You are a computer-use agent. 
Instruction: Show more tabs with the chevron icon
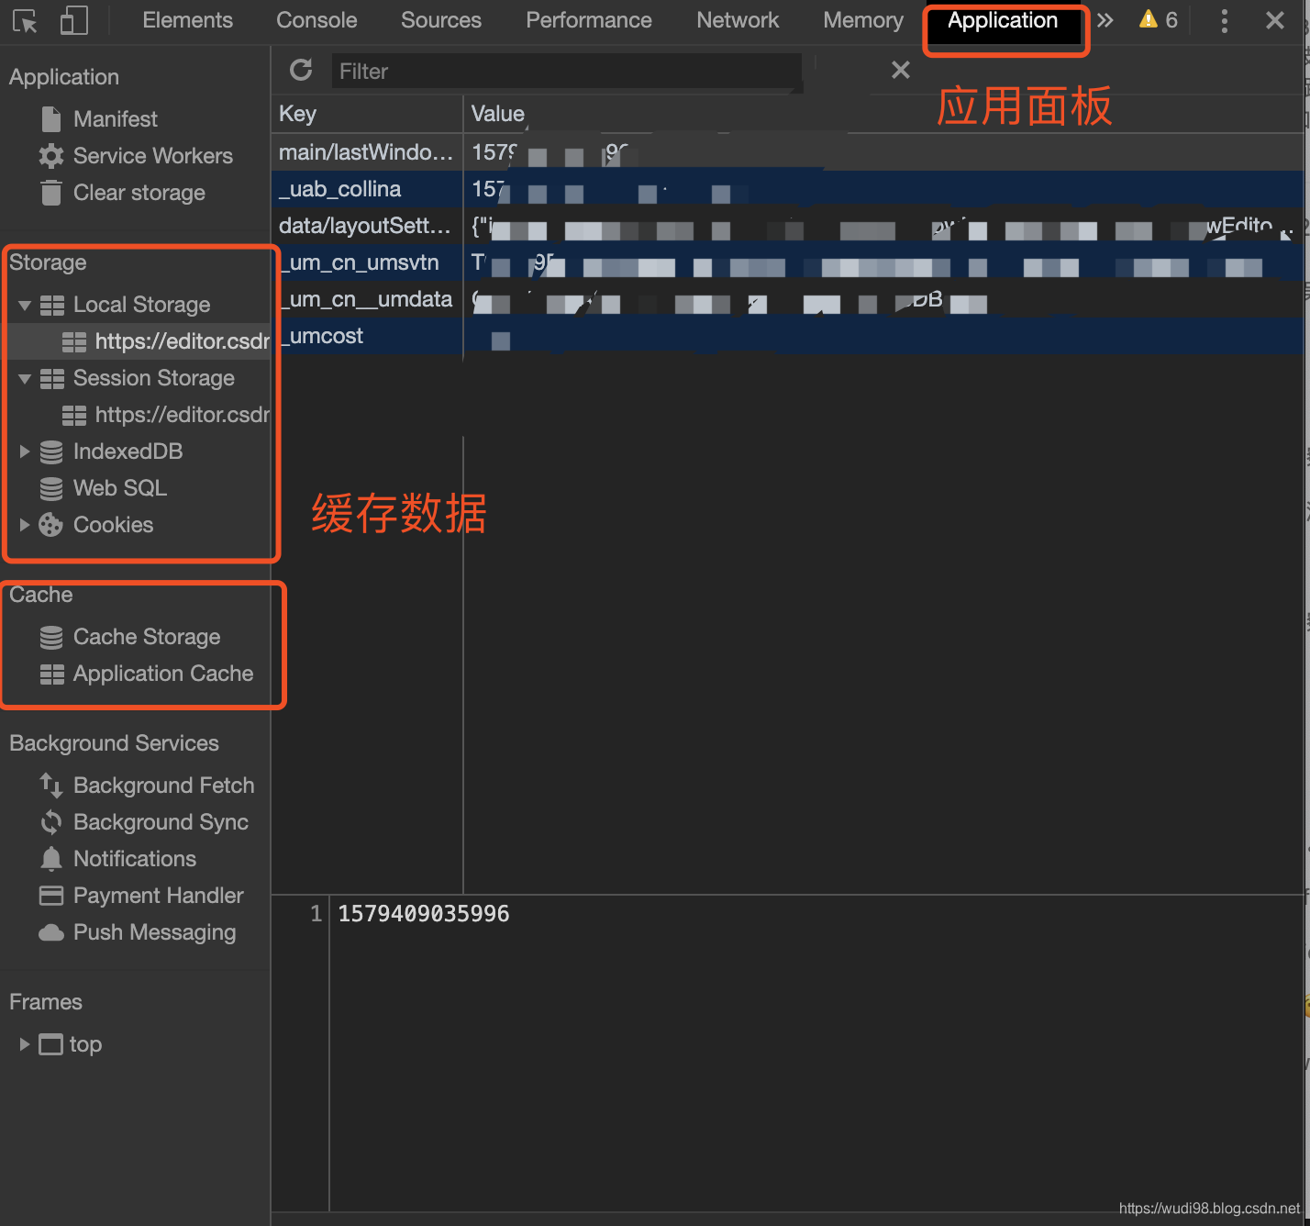pos(1105,20)
